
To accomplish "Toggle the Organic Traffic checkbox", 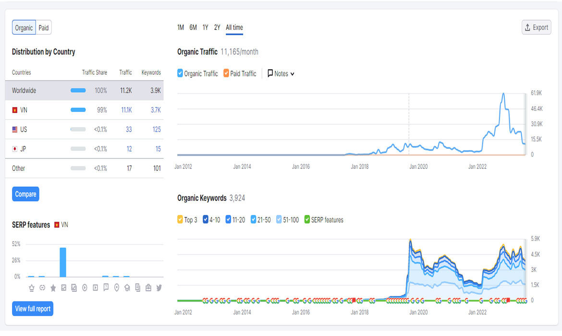I will pyautogui.click(x=180, y=73).
